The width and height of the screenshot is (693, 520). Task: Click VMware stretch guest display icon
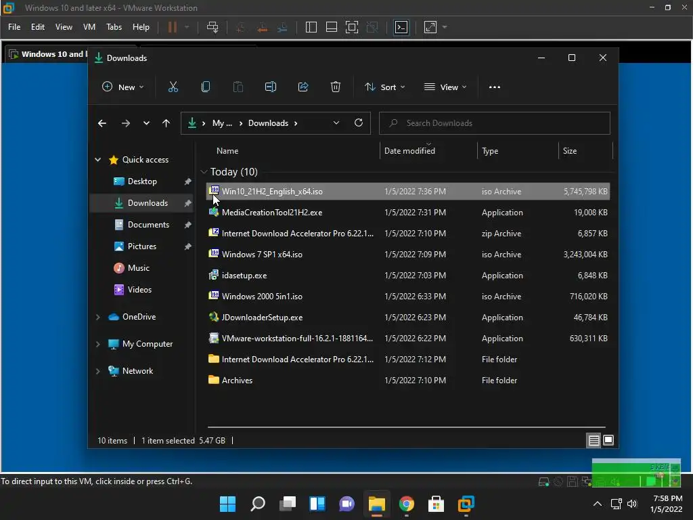(430, 27)
